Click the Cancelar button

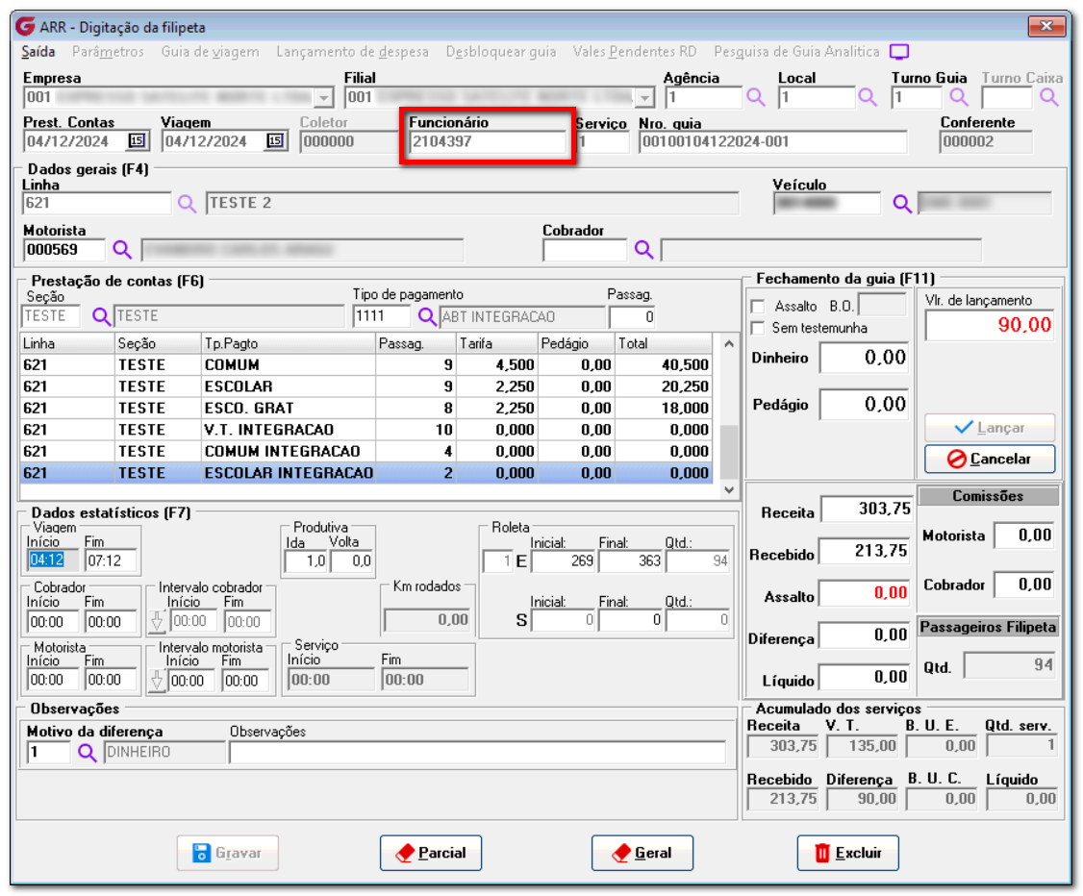tap(989, 459)
